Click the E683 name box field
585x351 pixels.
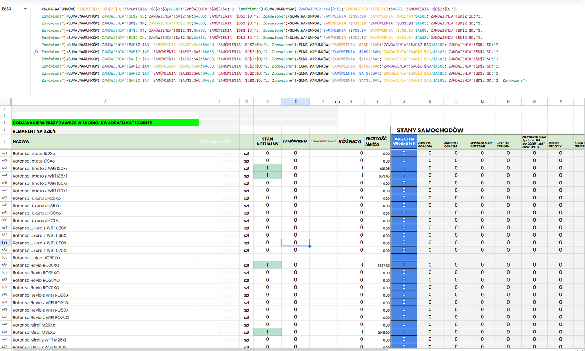[x=11, y=9]
